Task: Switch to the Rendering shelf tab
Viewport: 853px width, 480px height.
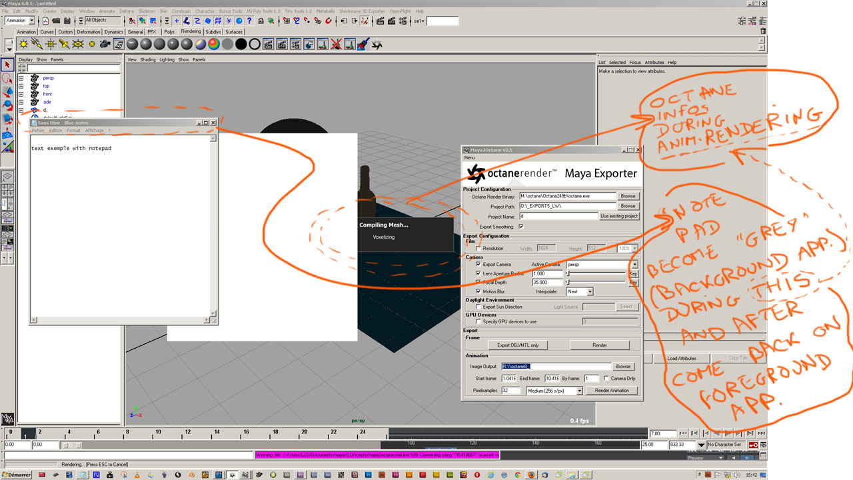Action: 191,31
